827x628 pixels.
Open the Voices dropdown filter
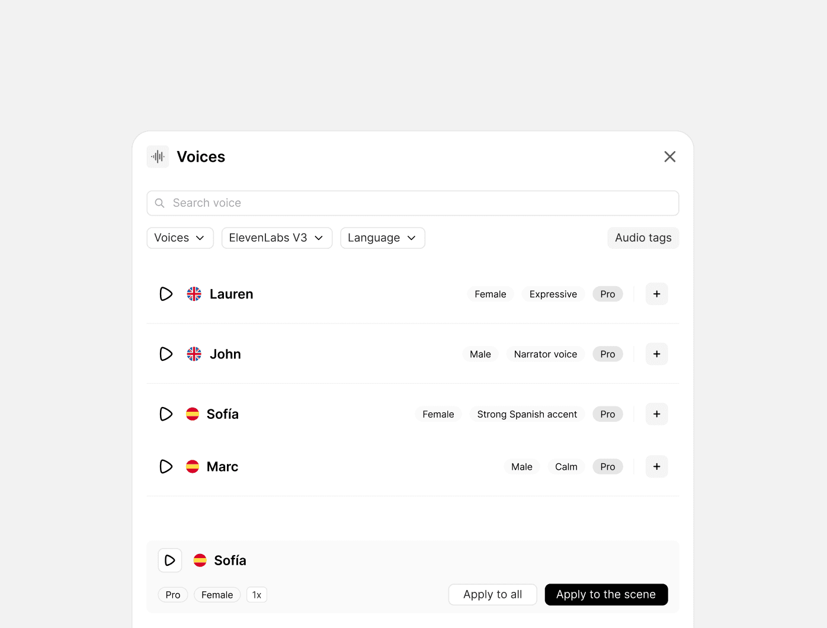pyautogui.click(x=180, y=238)
